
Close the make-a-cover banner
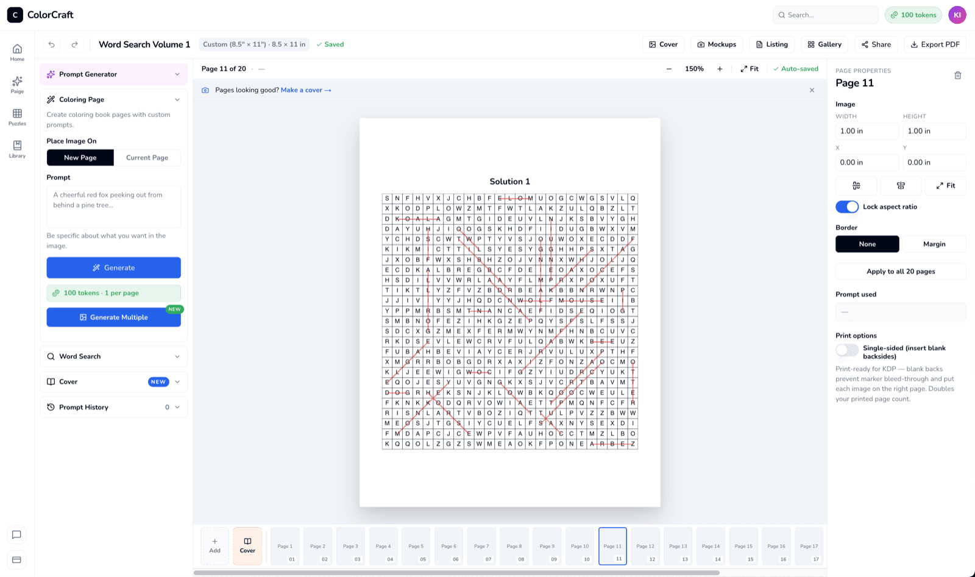pyautogui.click(x=812, y=90)
